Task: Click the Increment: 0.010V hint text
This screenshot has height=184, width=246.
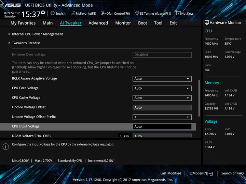Action: [101, 161]
